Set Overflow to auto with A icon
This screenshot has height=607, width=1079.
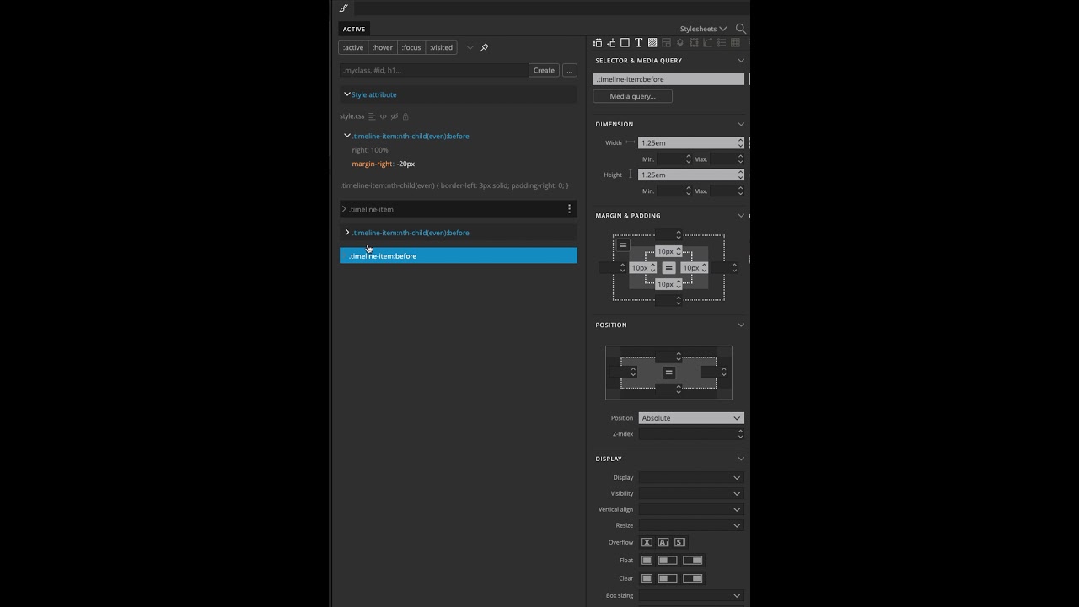tap(663, 542)
